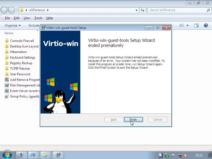The width and height of the screenshot is (212, 159).
Task: Open the Tools menu in Explorer
Action: (38, 18)
